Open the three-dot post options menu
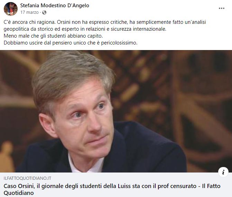 coord(222,8)
